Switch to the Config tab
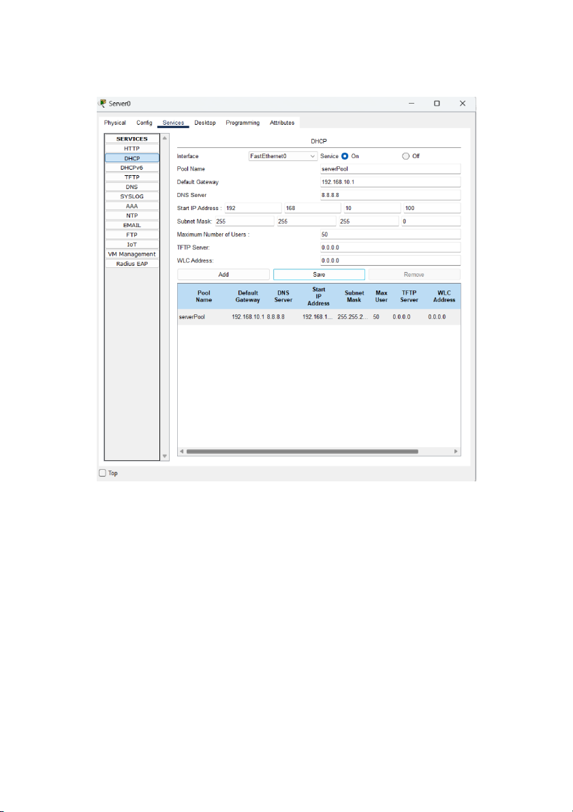 (x=144, y=123)
